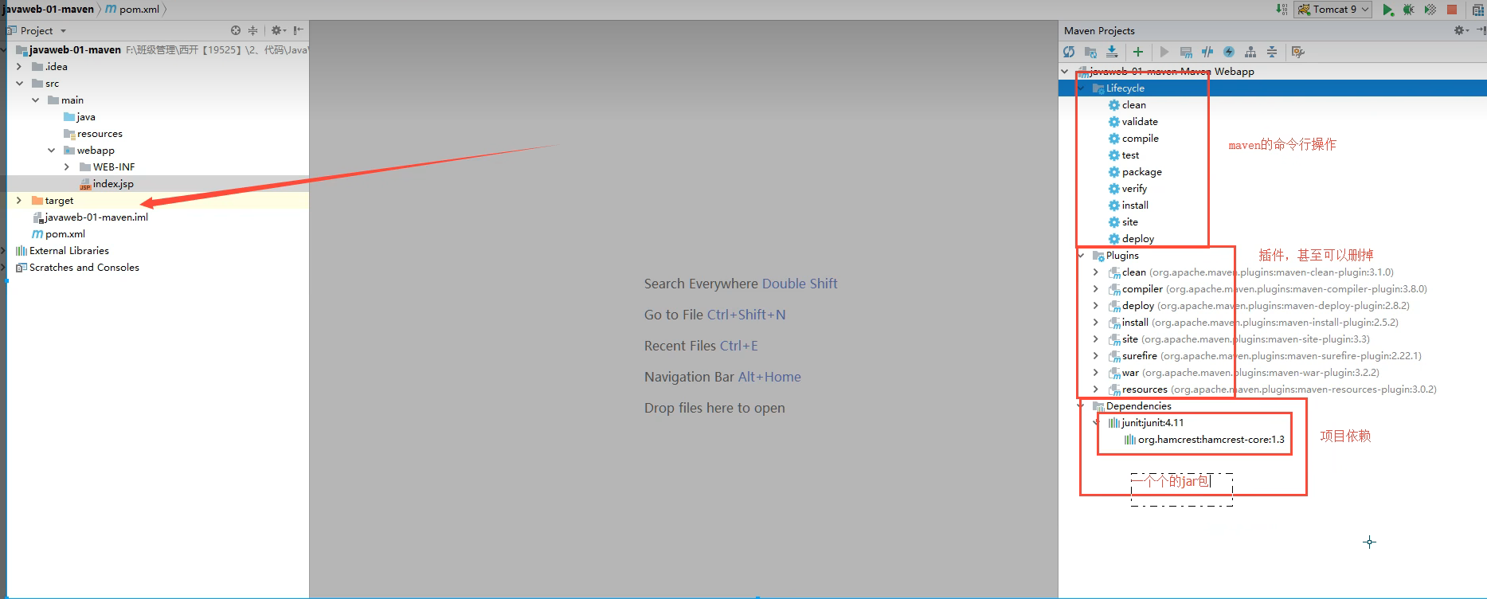Run the selected Maven build

tap(1164, 52)
